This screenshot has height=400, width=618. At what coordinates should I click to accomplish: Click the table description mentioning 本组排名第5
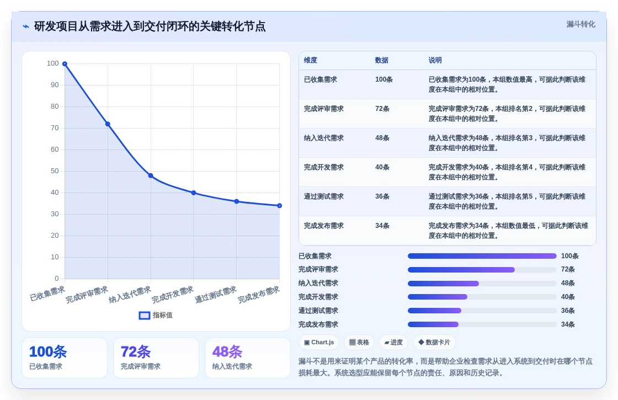[507, 201]
